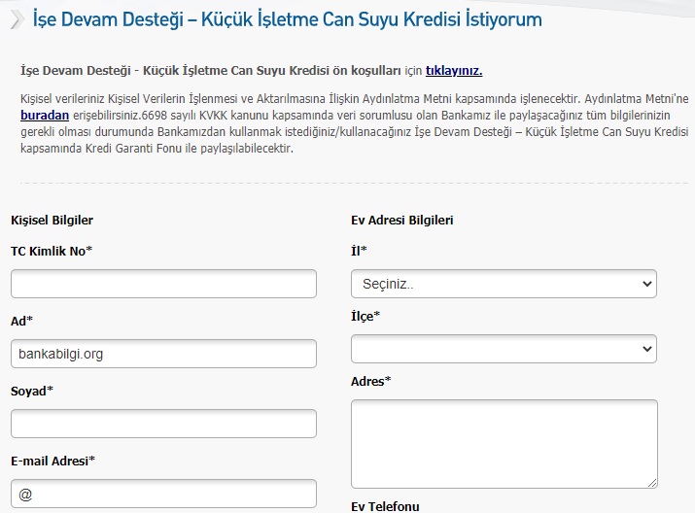Click the 'Ad*' field label

tap(21, 321)
